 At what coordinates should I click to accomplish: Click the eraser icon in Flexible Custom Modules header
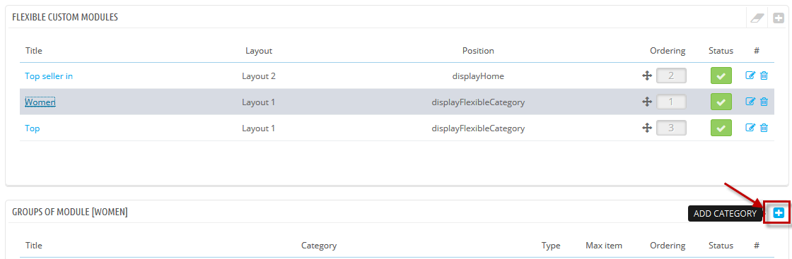pos(757,18)
